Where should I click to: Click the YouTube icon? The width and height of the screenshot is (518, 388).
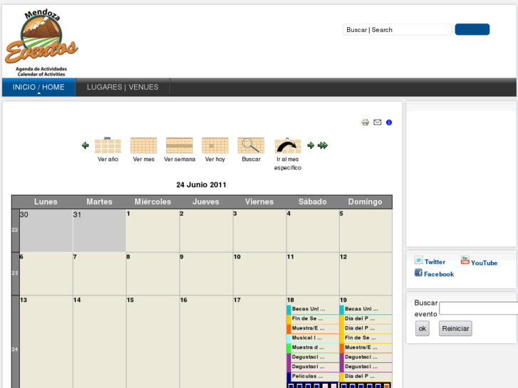click(465, 260)
